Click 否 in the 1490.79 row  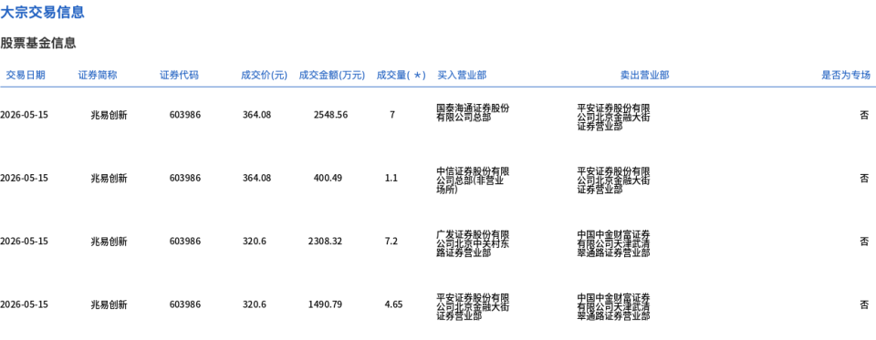pos(864,304)
